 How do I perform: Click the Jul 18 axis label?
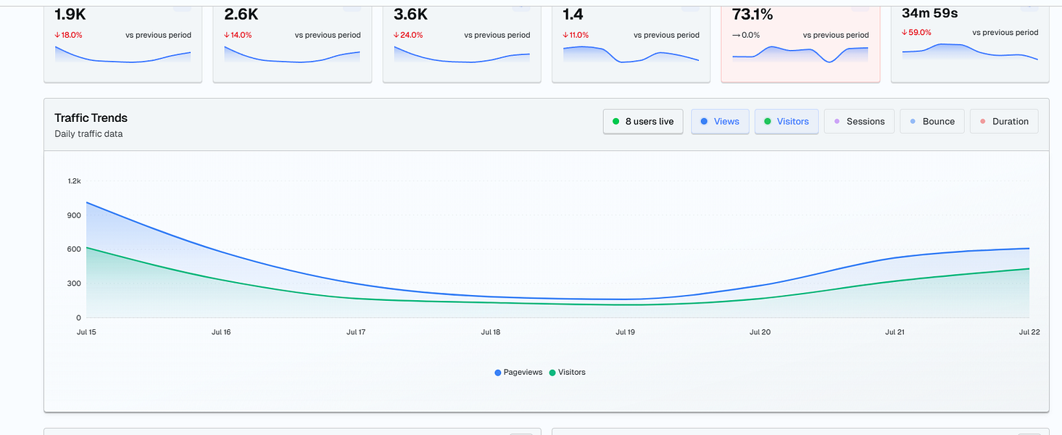tap(491, 332)
